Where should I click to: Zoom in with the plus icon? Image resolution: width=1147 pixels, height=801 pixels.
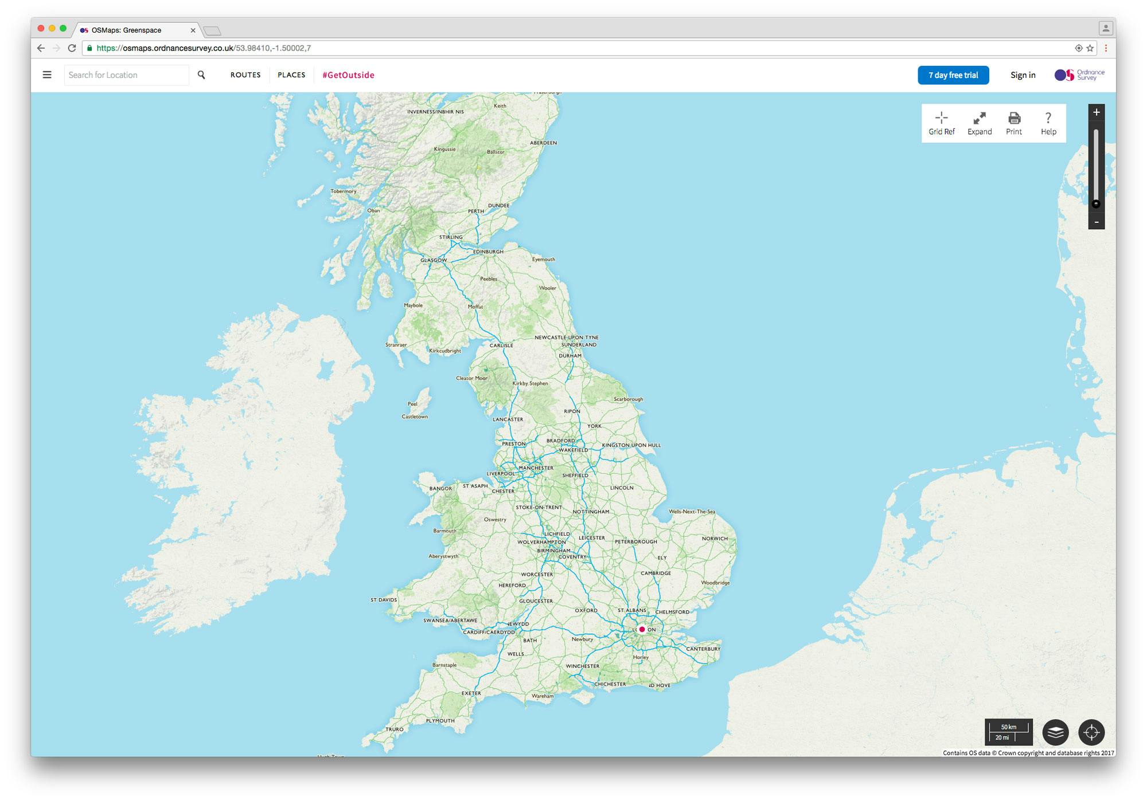(x=1096, y=112)
